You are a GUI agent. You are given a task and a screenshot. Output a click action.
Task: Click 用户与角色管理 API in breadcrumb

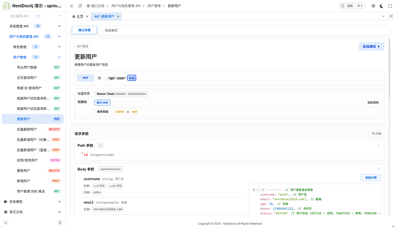(x=126, y=6)
